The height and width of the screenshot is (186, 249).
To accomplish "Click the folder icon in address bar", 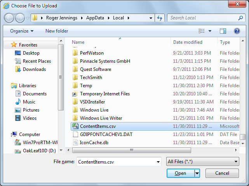I will coord(35,18).
